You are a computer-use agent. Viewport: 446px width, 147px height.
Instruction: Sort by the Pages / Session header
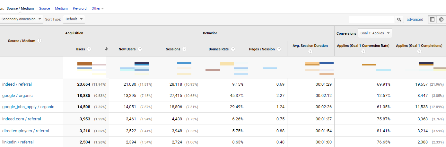tap(262, 49)
